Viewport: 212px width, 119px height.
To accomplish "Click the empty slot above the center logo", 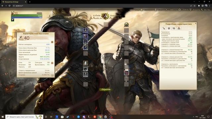I will [106, 24].
